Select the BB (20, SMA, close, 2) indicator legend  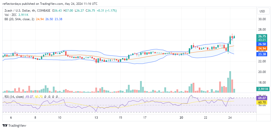point(19,19)
